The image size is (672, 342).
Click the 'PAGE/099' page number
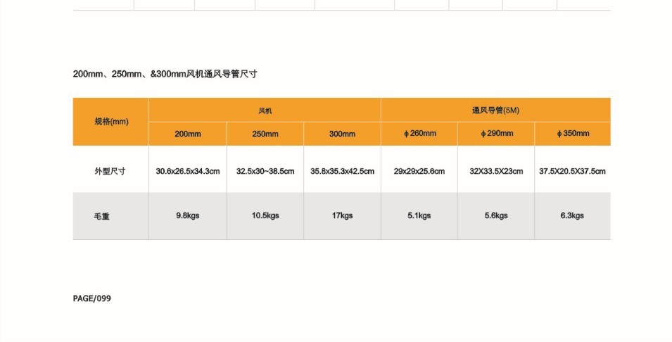92,298
